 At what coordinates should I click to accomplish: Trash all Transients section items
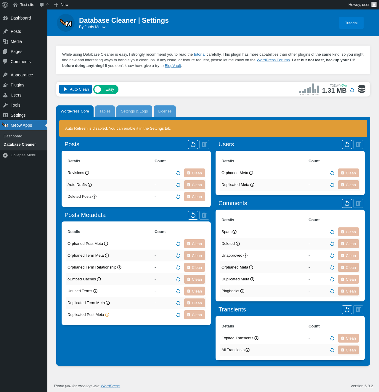click(358, 310)
